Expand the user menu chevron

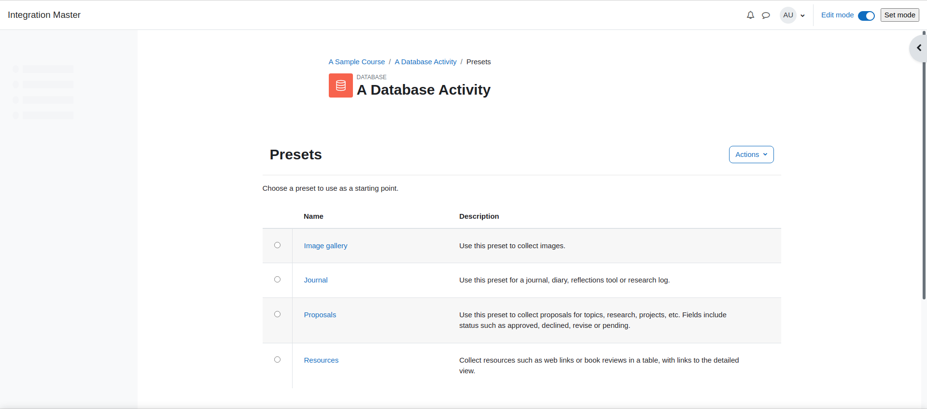802,15
